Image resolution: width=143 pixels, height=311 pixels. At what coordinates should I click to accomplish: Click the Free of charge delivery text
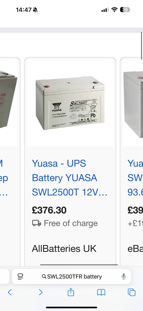coord(71,223)
